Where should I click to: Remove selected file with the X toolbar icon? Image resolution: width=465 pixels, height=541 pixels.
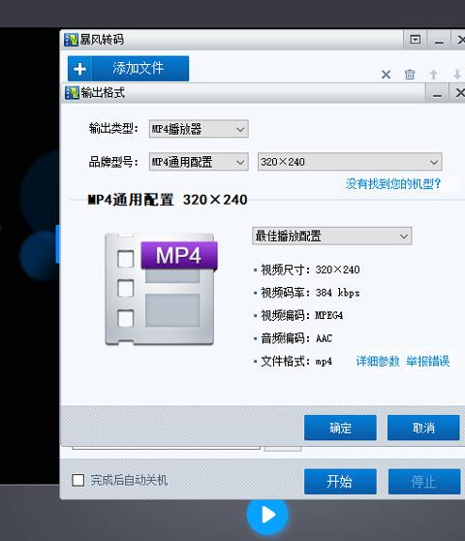387,75
